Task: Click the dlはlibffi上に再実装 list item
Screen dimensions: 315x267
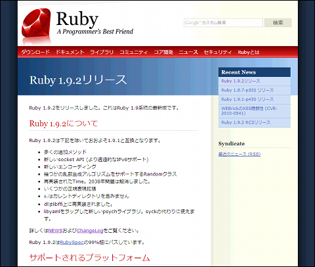Action: tap(78, 204)
